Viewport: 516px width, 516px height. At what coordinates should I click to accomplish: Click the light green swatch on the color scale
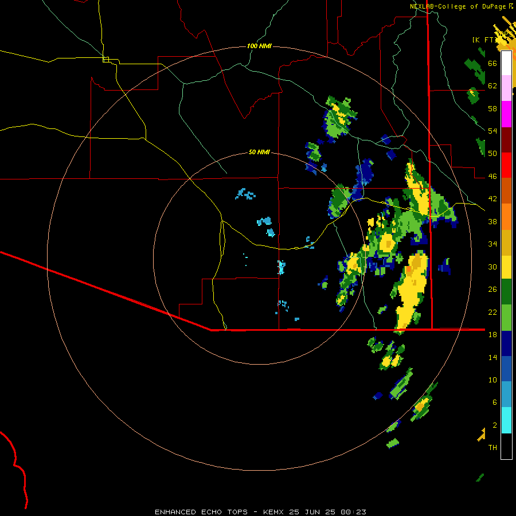point(506,318)
